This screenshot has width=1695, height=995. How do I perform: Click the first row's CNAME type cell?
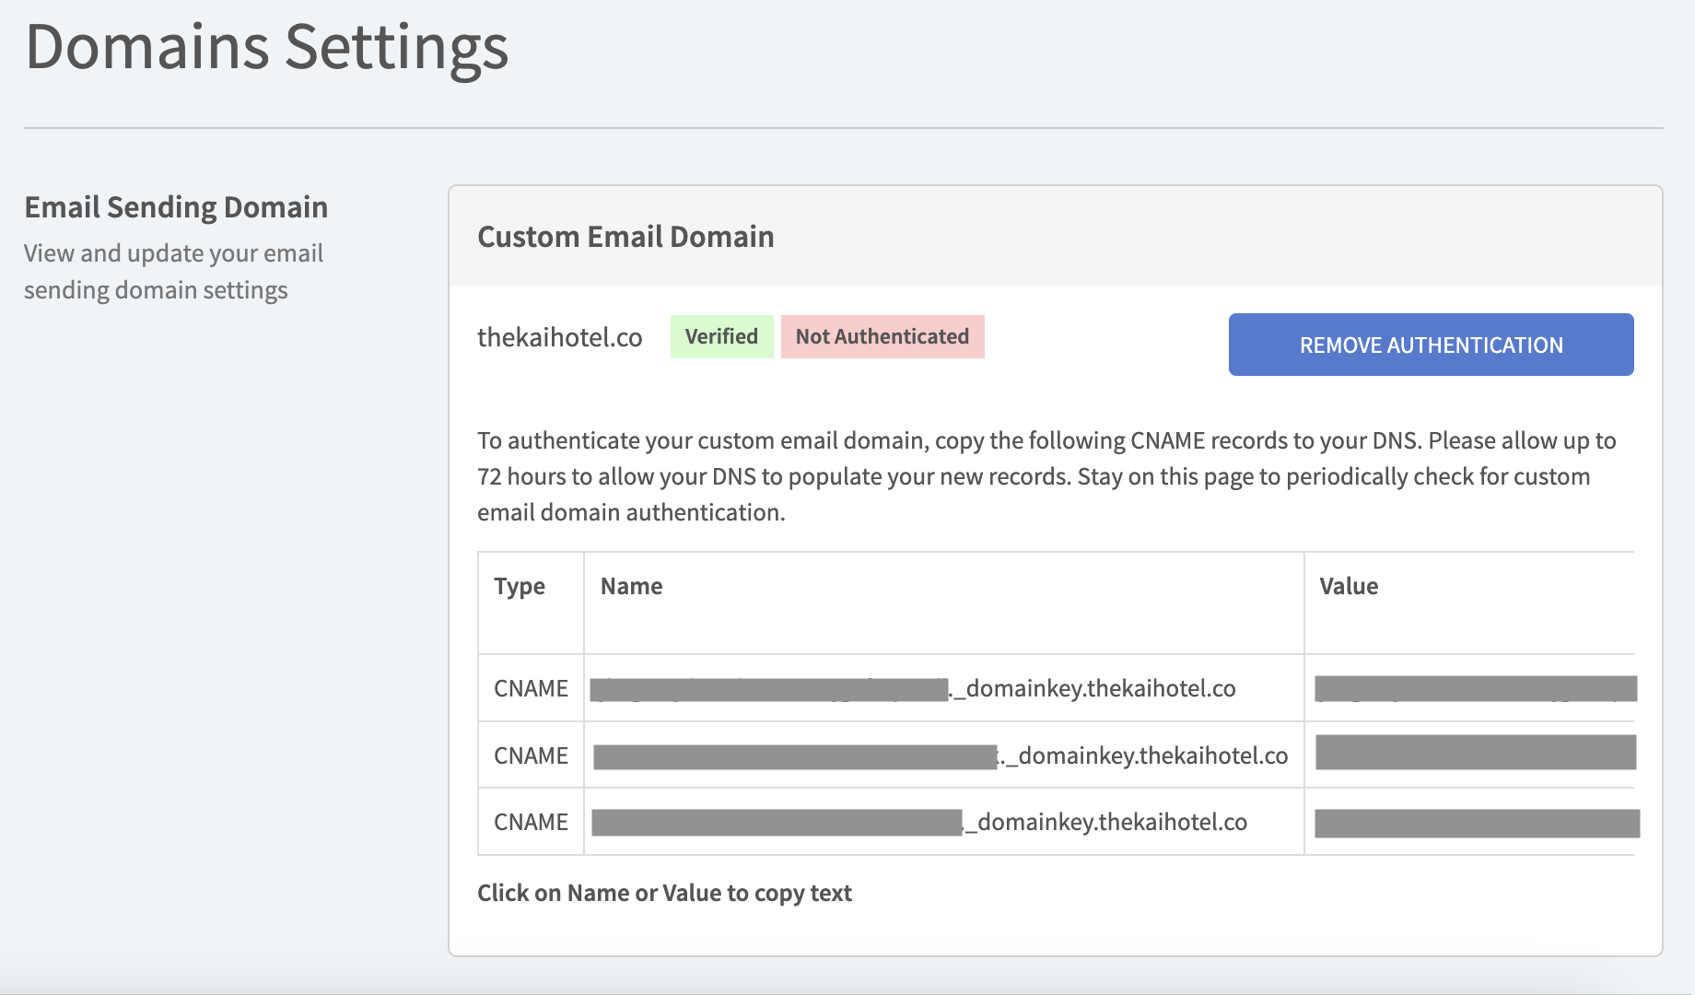(x=531, y=688)
